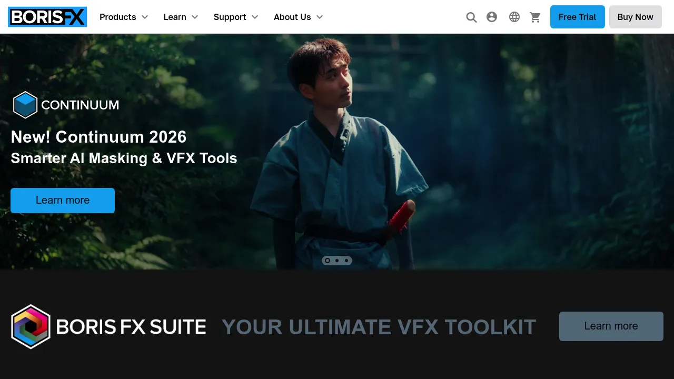Expand the Learn menu chevron
The image size is (674, 379).
[x=195, y=17]
